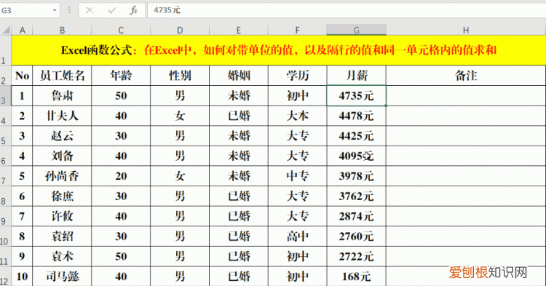Click the 婚姻 header cell

239,76
